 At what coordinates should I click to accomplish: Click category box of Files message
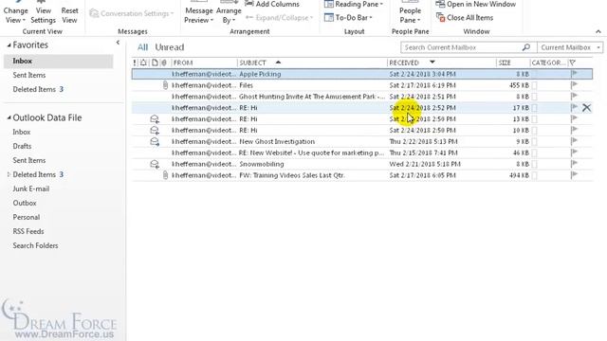(535, 85)
